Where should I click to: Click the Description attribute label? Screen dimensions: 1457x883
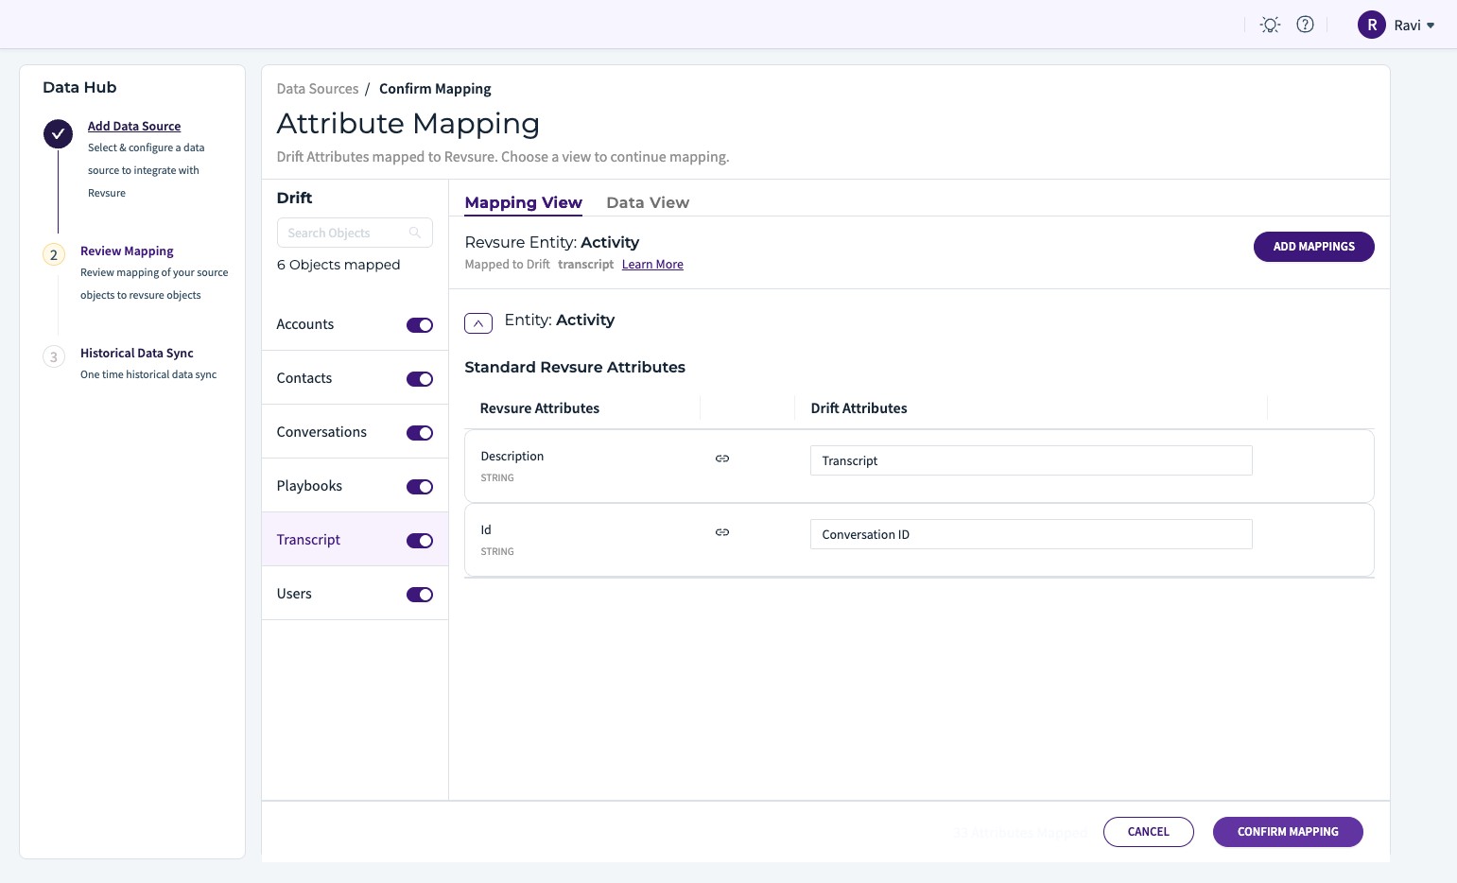point(512,456)
